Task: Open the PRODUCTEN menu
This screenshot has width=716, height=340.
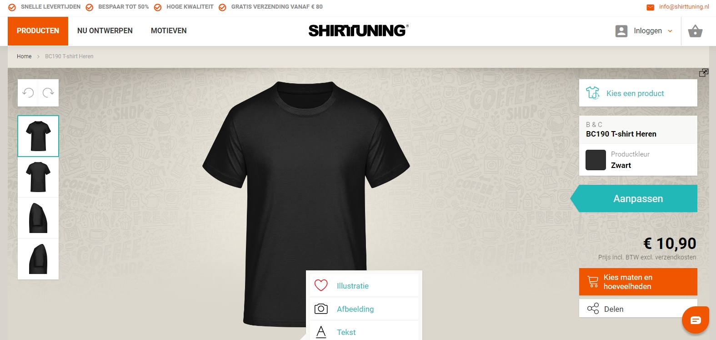Action: (38, 31)
